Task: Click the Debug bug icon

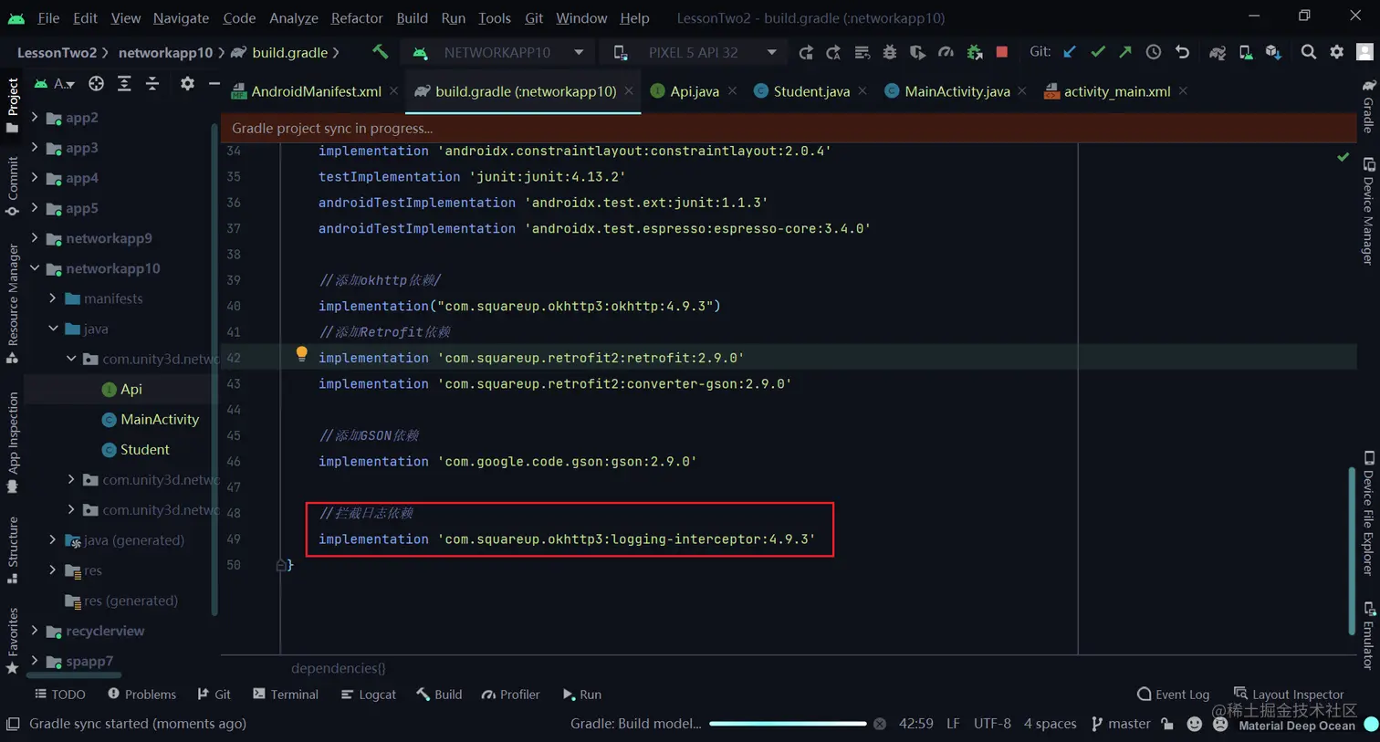Action: tap(889, 52)
